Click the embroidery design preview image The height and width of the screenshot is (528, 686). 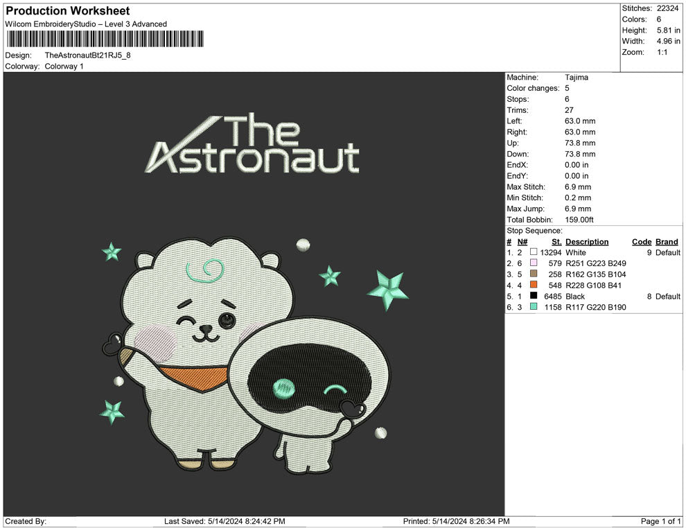pyautogui.click(x=254, y=294)
